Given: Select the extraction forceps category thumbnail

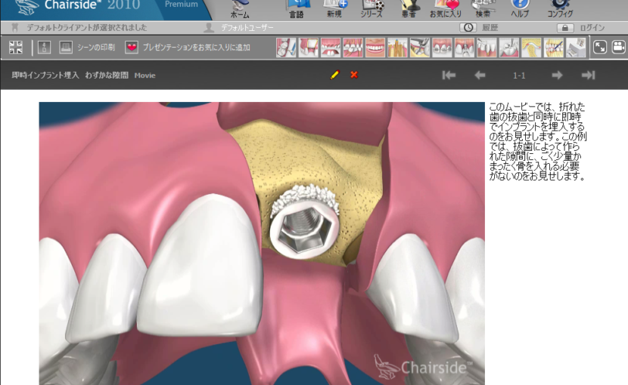Looking at the screenshot, I should click(x=420, y=48).
